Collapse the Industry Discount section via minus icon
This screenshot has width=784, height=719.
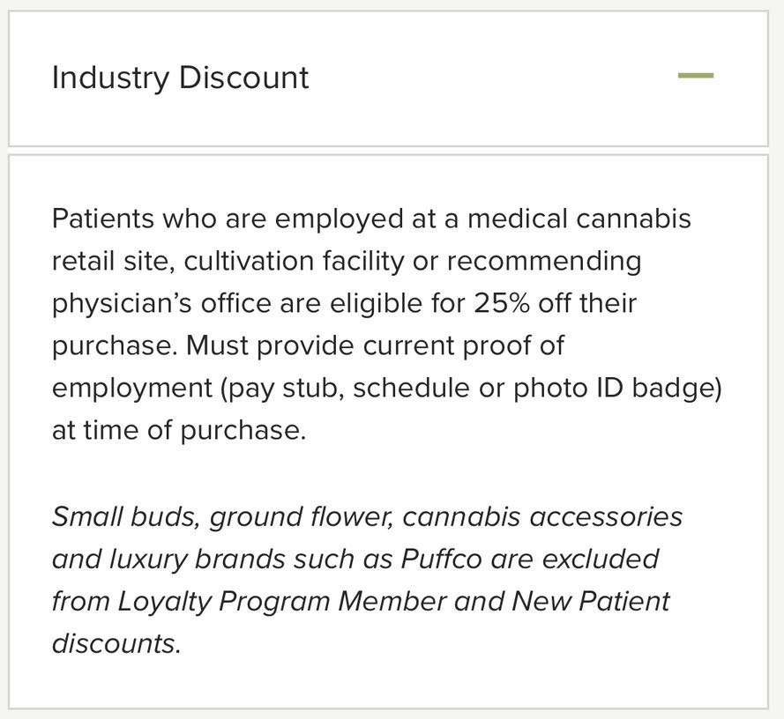pyautogui.click(x=695, y=77)
